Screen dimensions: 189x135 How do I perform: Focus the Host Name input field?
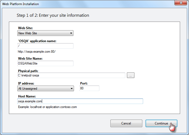click(x=80, y=101)
